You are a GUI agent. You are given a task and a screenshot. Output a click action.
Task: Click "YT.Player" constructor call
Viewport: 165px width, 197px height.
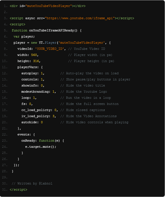point(47,43)
